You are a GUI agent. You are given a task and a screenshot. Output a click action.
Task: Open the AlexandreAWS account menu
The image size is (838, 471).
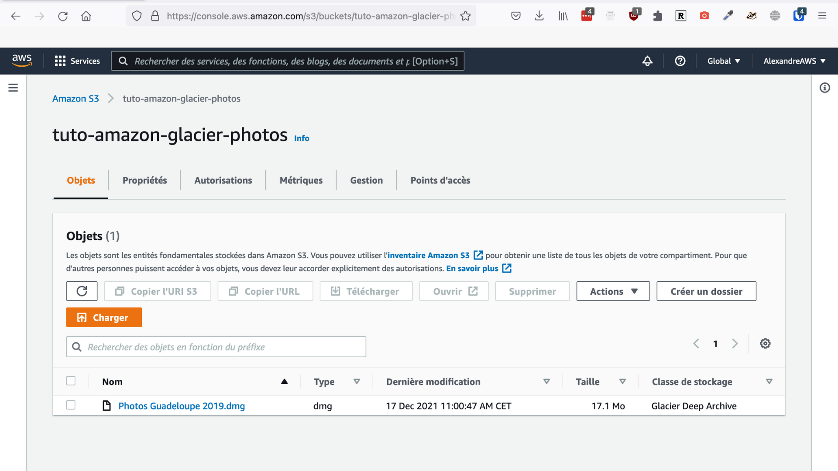click(794, 61)
